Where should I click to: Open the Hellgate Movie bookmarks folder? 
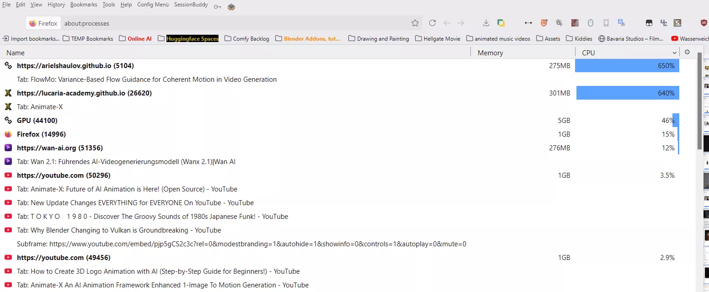[438, 39]
